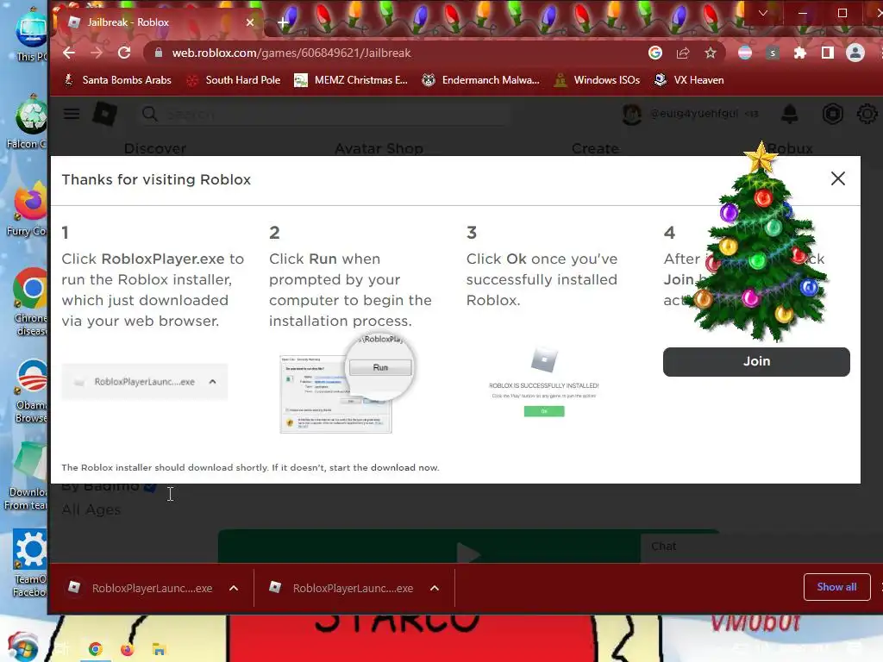Open the Recycle Bin desktop icon
Viewport: 883px width, 662px height.
point(27,122)
